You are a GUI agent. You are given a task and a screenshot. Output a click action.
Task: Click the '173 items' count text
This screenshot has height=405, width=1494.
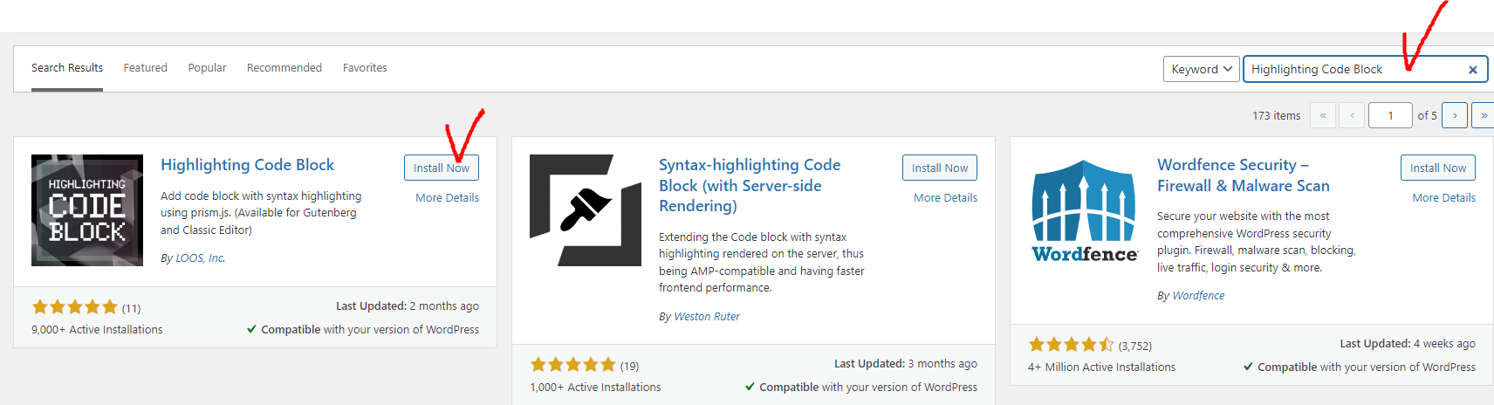click(1276, 116)
